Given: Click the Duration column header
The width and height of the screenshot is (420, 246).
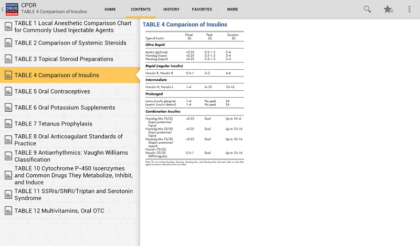Looking at the screenshot, I should [233, 36].
